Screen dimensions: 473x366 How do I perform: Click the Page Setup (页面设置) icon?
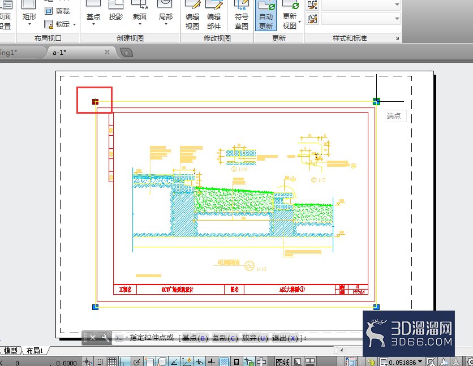click(x=6, y=15)
